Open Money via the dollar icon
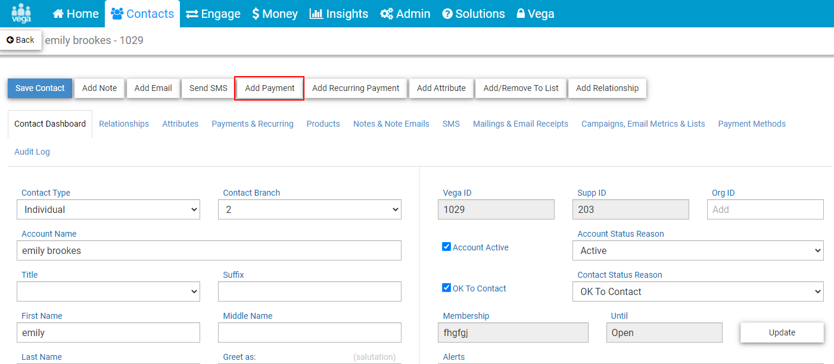 click(x=256, y=14)
